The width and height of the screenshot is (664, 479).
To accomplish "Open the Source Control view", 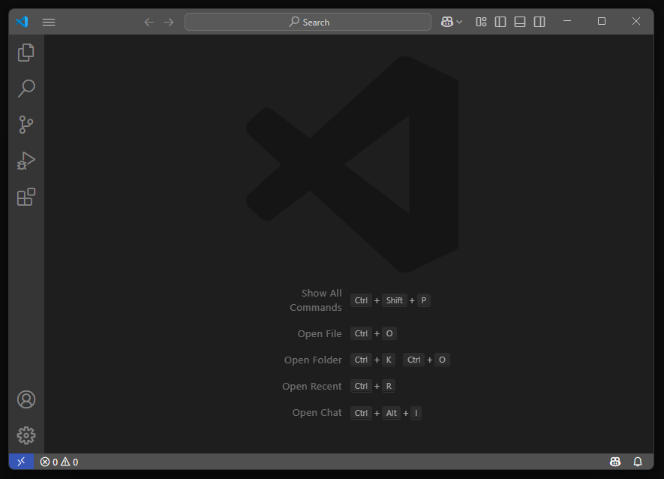I will point(26,125).
